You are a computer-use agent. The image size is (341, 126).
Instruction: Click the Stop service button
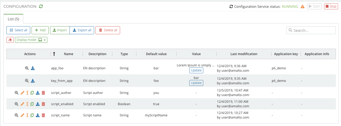331,6
